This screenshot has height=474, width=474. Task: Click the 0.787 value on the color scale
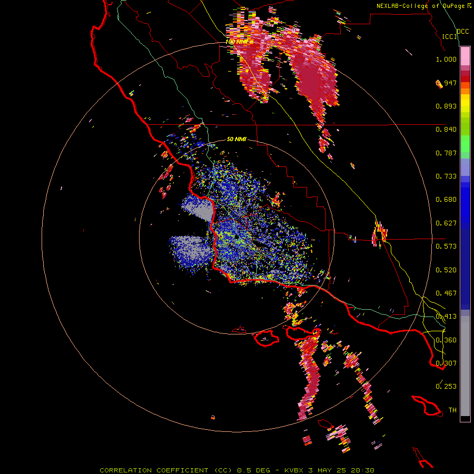click(x=446, y=153)
